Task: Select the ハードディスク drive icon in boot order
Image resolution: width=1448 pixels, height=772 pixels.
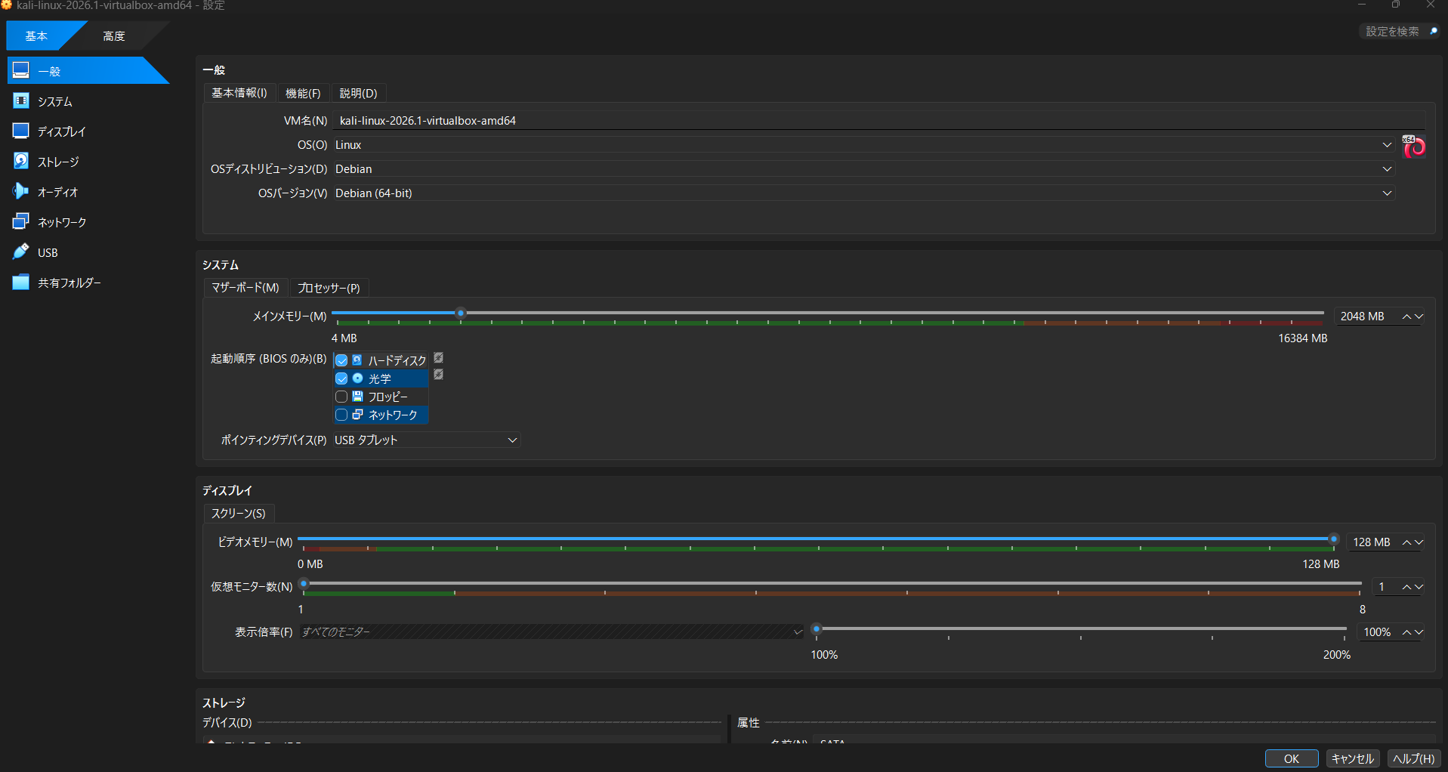Action: (357, 360)
